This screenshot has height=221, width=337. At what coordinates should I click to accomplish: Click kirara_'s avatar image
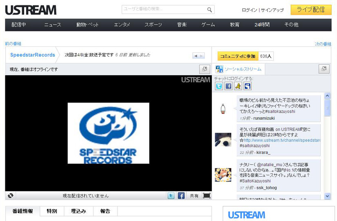pyautogui.click(x=223, y=140)
